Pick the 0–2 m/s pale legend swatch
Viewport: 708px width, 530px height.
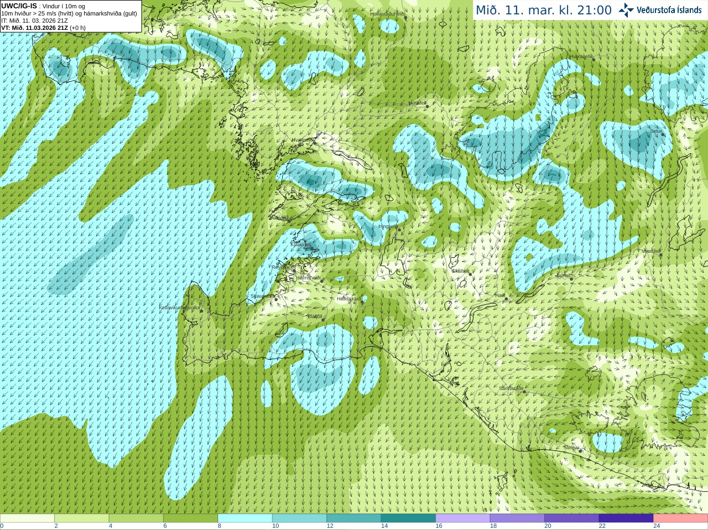coord(27,518)
